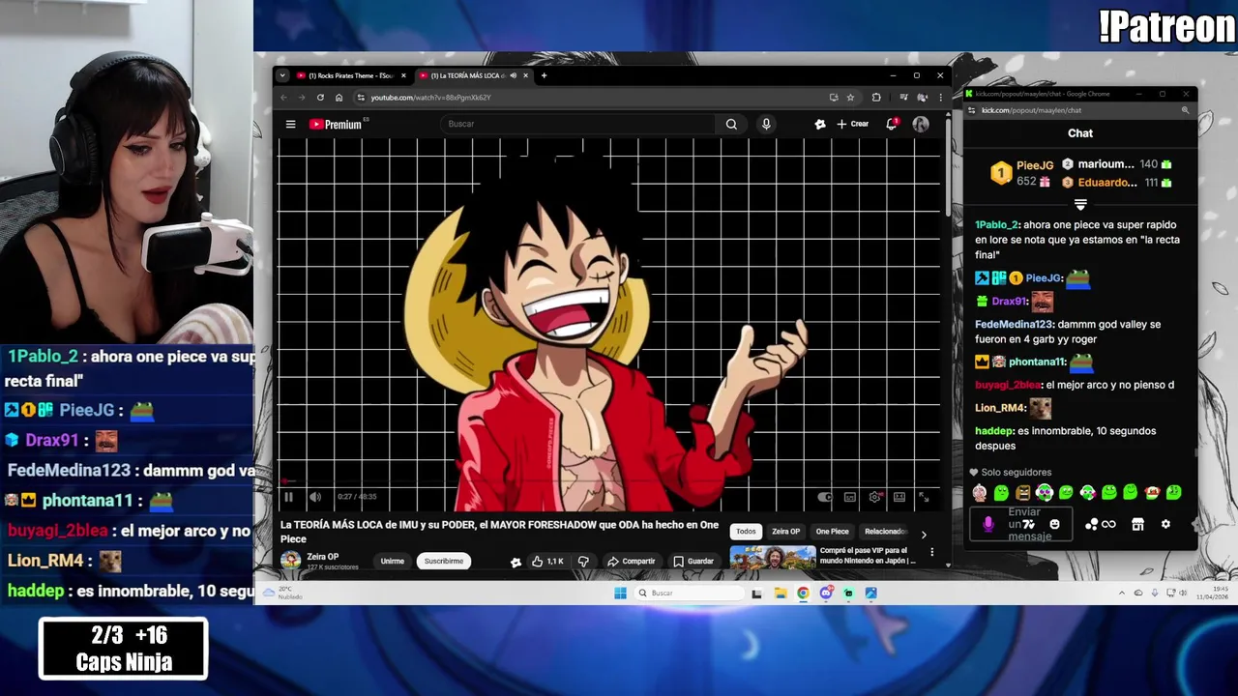1238x696 pixels.
Task: Click the Suscribirme button
Action: 444,561
